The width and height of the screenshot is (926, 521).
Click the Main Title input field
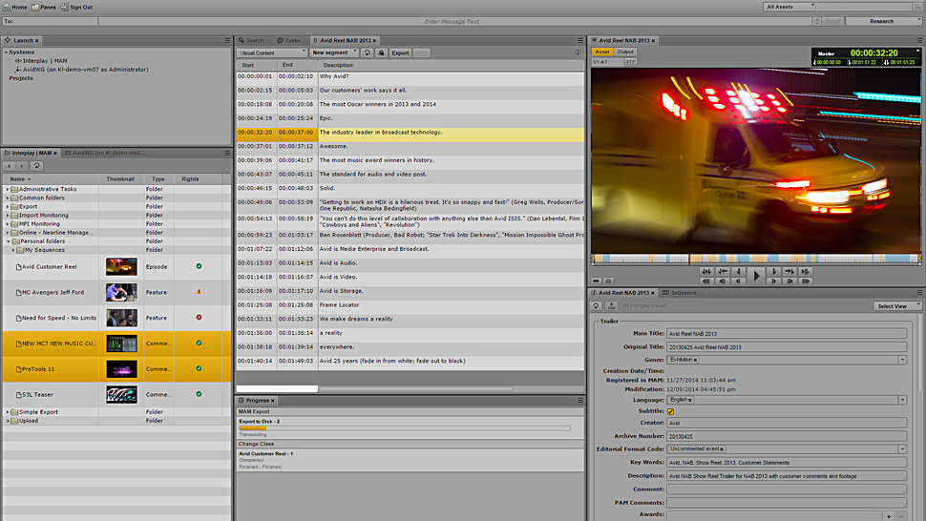click(787, 333)
